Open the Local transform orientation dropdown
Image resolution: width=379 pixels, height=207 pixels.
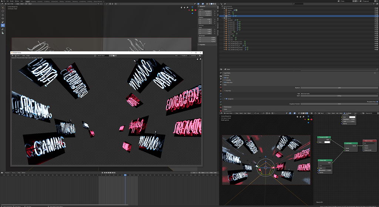[x=101, y=4]
